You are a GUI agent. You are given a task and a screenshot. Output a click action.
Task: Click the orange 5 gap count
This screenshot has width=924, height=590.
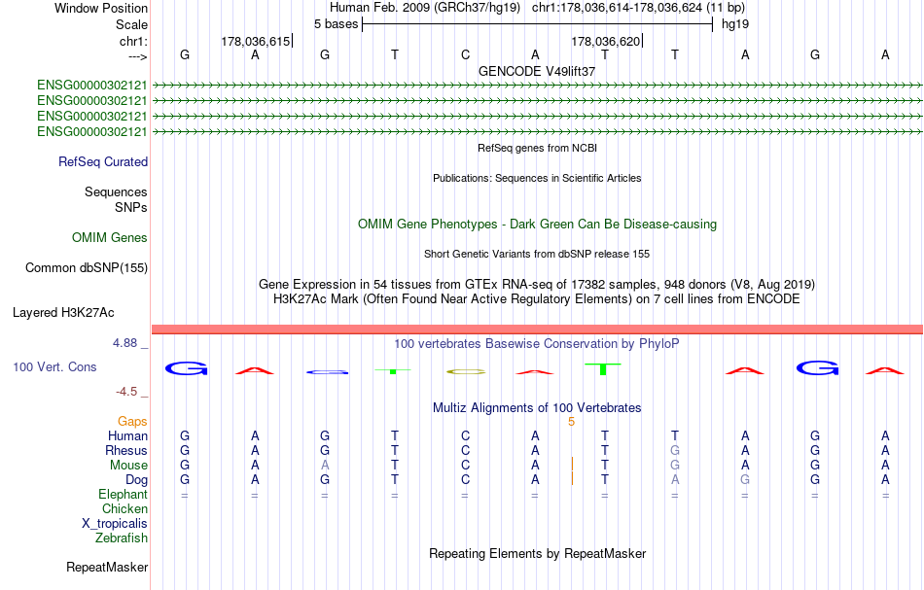pyautogui.click(x=571, y=422)
